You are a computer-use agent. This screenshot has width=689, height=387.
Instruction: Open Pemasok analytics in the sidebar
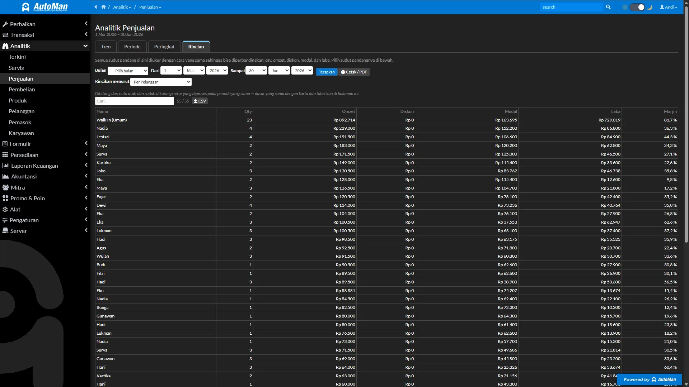(20, 123)
